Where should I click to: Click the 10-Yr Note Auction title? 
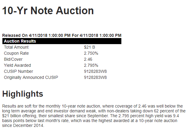click(x=48, y=11)
